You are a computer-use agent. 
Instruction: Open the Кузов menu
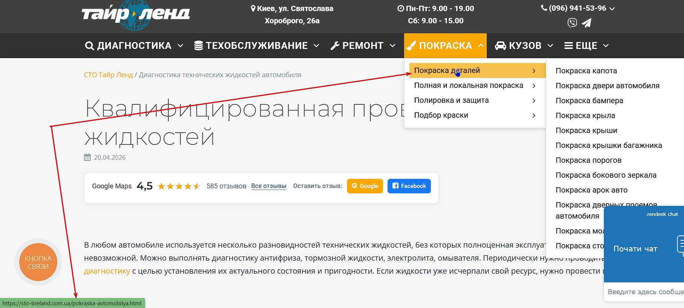point(524,46)
